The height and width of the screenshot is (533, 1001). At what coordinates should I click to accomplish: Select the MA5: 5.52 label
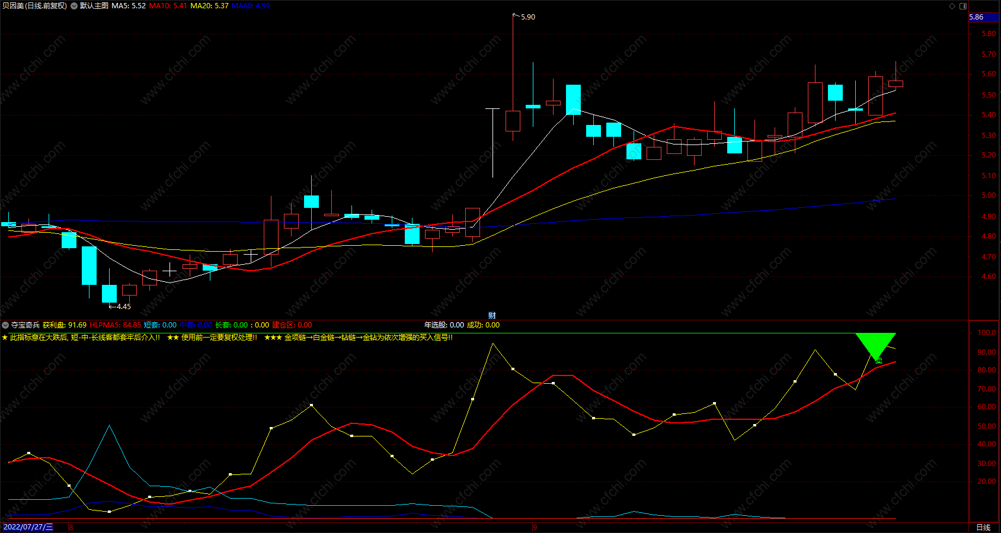point(129,6)
